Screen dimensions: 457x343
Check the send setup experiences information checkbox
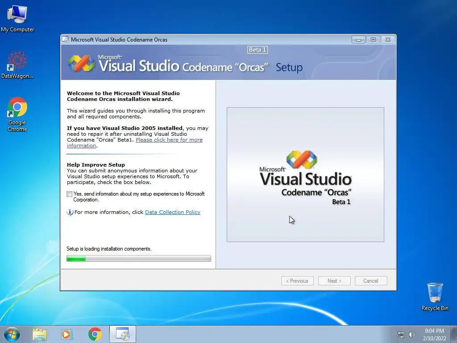[69, 194]
